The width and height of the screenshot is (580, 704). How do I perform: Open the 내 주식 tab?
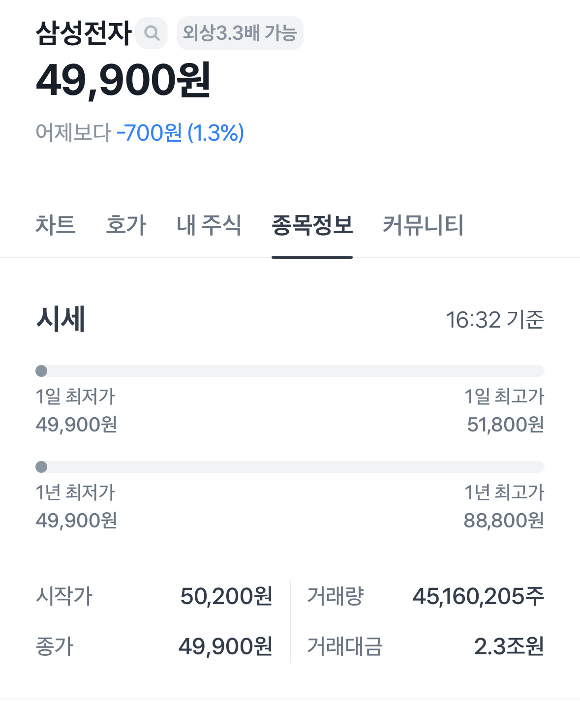[209, 225]
